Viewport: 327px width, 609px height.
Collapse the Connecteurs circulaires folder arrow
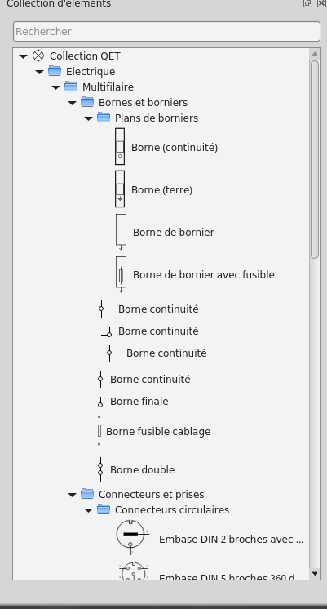[88, 510]
